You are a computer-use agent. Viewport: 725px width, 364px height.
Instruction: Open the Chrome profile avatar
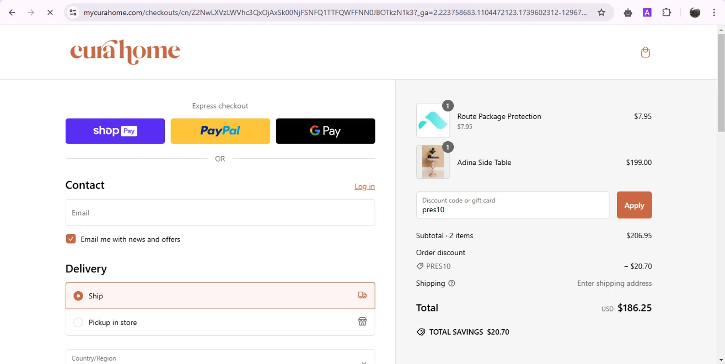tap(695, 13)
